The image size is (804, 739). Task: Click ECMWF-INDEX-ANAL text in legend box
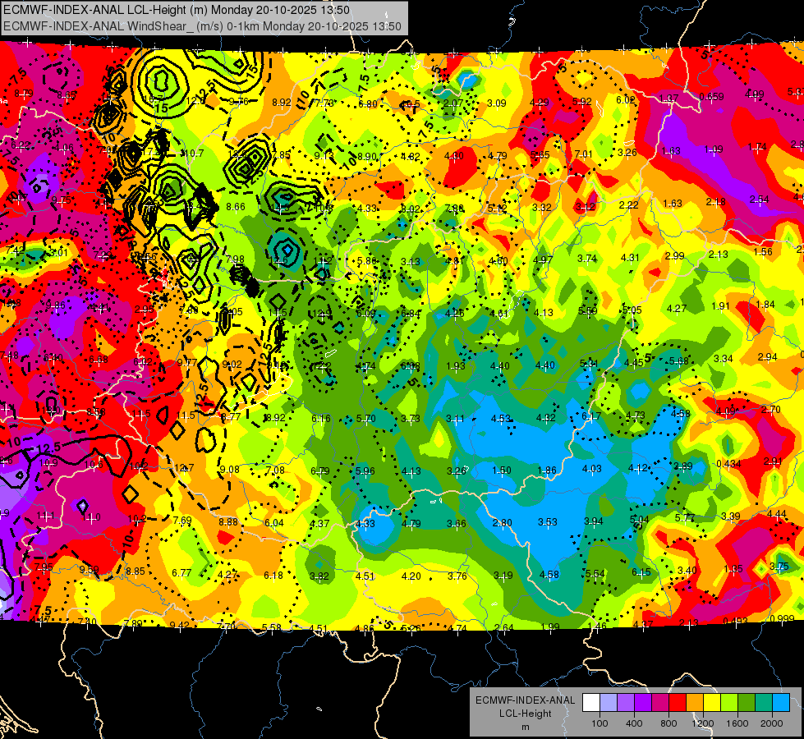click(x=525, y=700)
